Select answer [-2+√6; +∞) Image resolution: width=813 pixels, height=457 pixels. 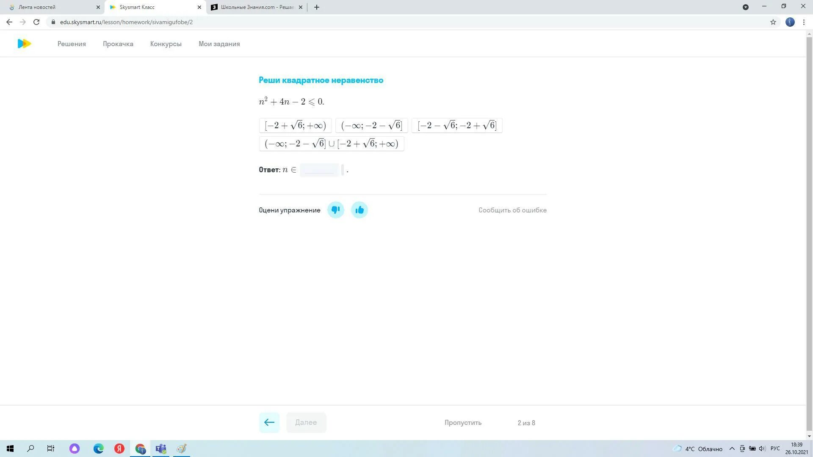295,125
